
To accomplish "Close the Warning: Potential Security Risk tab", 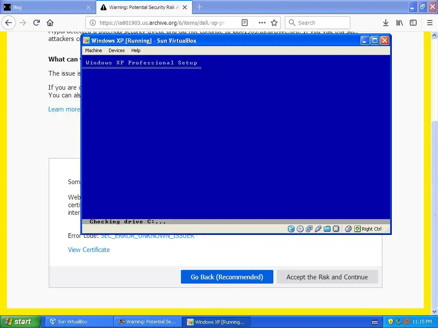I will (x=185, y=7).
